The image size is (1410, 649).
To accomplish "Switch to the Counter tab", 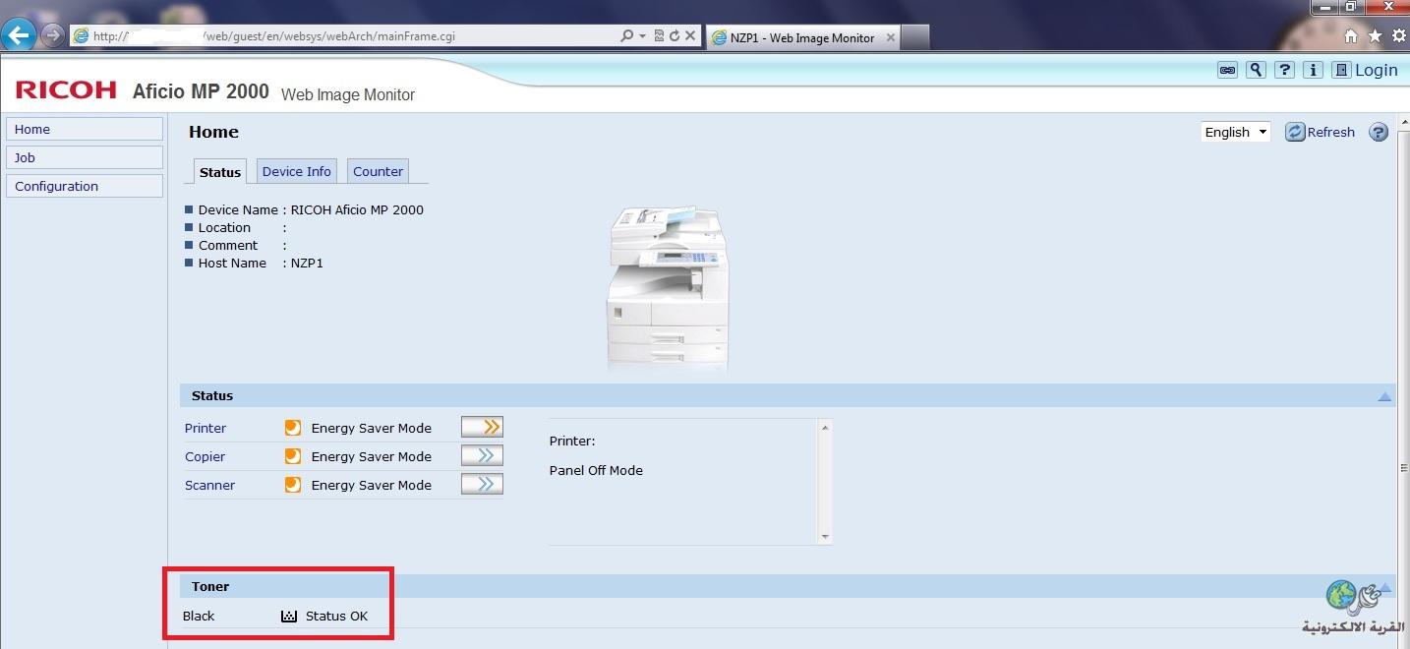I will click(378, 171).
